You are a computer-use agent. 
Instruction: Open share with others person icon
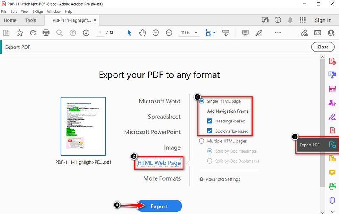[x=331, y=33]
